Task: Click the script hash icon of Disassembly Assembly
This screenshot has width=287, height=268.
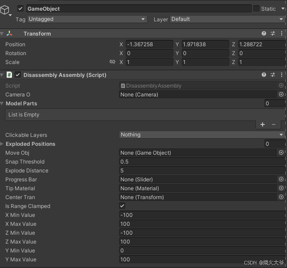Action: (9, 75)
